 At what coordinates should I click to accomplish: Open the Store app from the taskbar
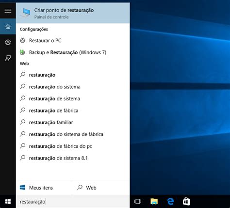[x=186, y=201]
